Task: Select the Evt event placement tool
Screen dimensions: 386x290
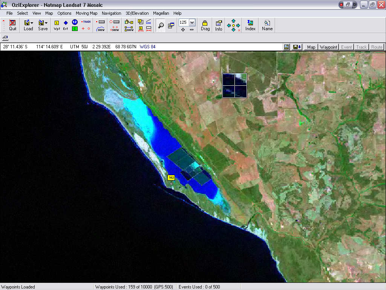Action: (66, 23)
